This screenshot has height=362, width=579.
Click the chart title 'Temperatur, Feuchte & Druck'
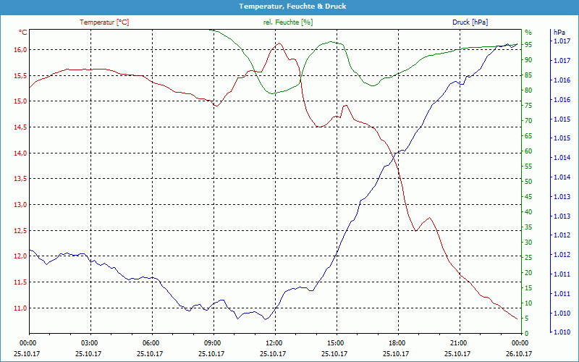(x=292, y=7)
